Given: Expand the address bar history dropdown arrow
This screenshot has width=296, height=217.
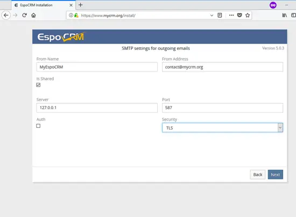Looking at the screenshot, I should click(x=212, y=16).
